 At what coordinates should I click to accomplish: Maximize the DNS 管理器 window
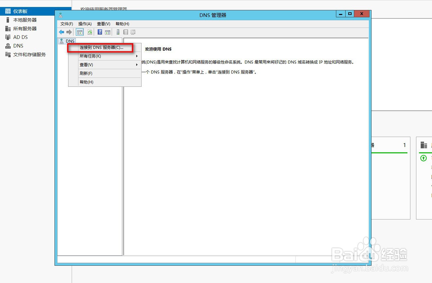point(350,14)
